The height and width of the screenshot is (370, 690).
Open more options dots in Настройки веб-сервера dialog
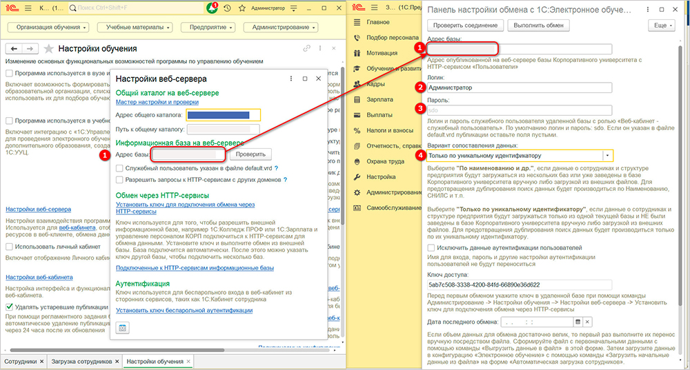[x=291, y=79]
